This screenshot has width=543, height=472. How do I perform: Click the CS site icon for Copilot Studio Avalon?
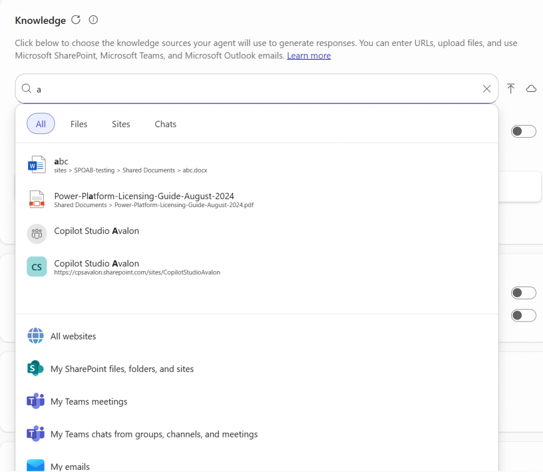point(37,266)
